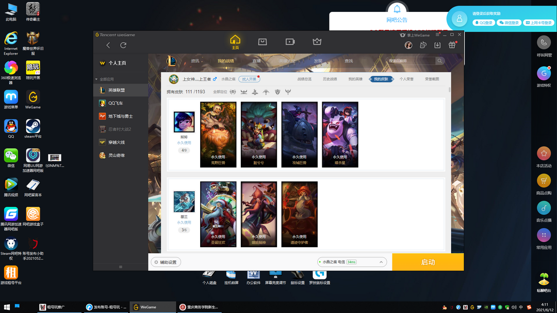The image size is (557, 313).
Task: Click the skin list scrollbar
Action: (449, 90)
